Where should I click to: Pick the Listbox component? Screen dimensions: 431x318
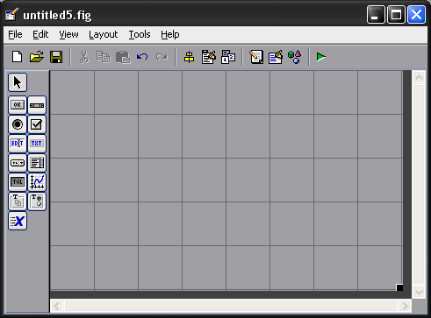coord(37,163)
